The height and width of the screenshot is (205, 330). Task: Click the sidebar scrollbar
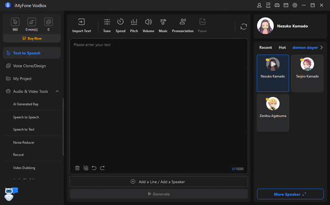63,127
